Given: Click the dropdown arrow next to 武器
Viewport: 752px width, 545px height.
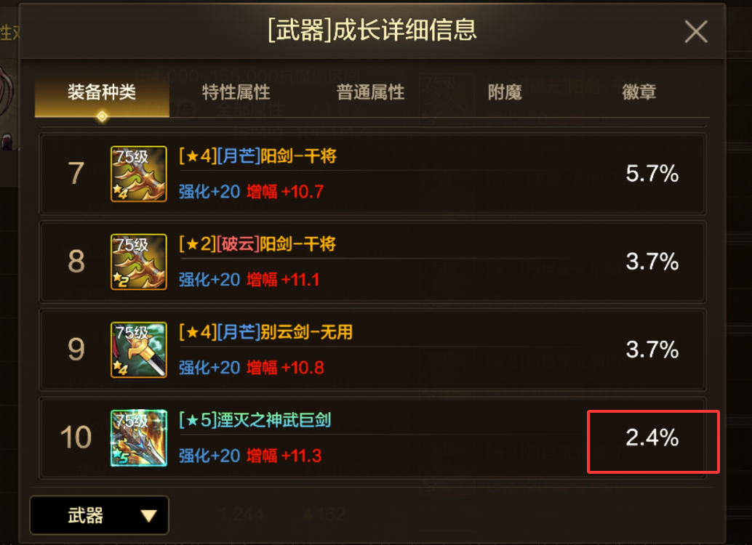Looking at the screenshot, I should 148,516.
